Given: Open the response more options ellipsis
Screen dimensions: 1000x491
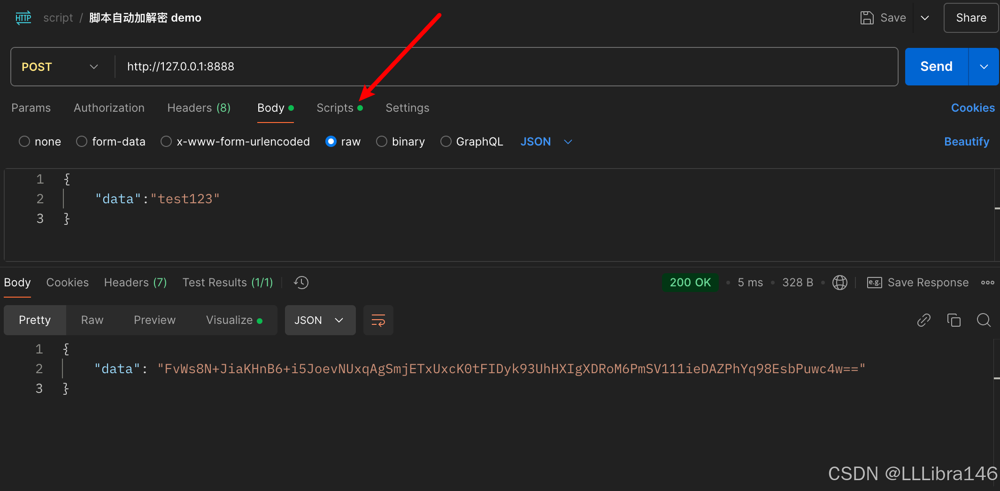Looking at the screenshot, I should (987, 283).
